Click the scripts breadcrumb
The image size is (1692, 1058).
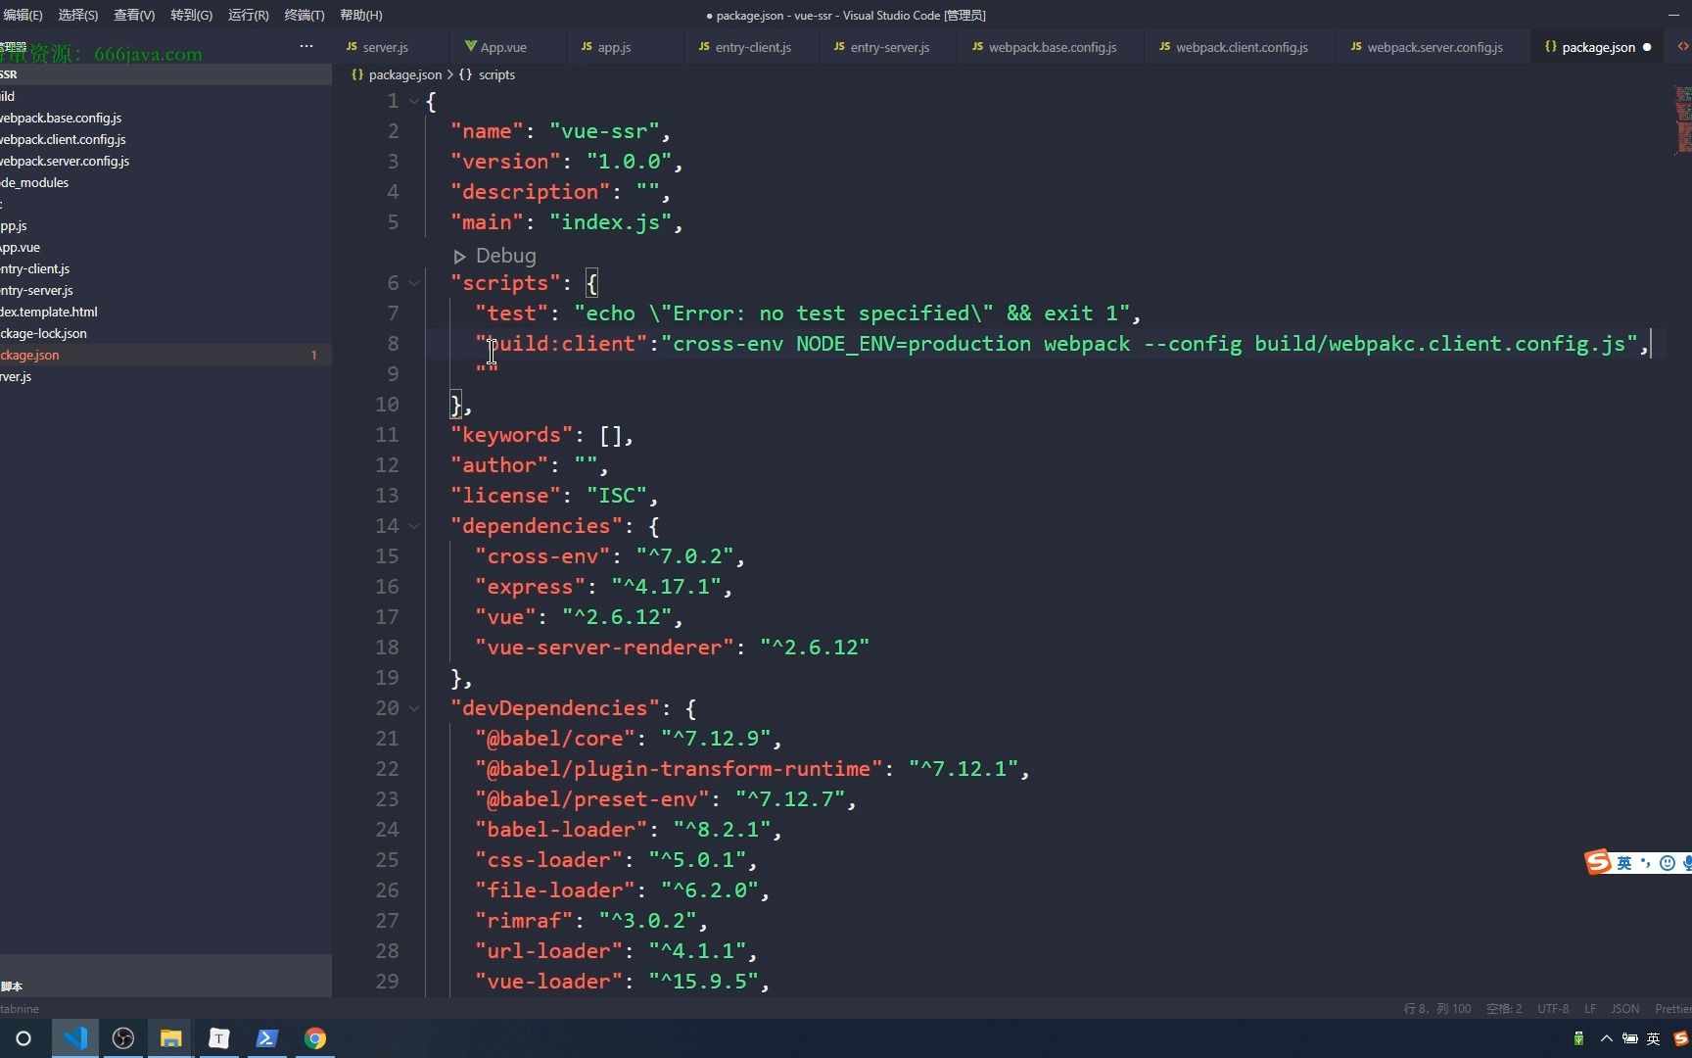pyautogui.click(x=496, y=74)
